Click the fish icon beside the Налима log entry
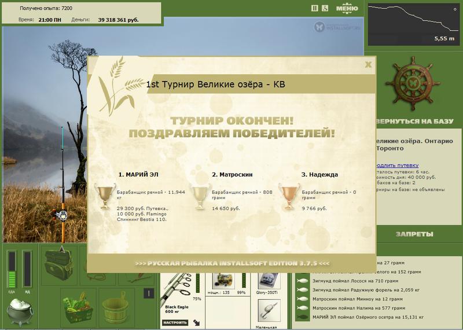Viewport: 463px width, 330px height. coord(303,308)
